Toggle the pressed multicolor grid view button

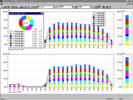[99, 7]
